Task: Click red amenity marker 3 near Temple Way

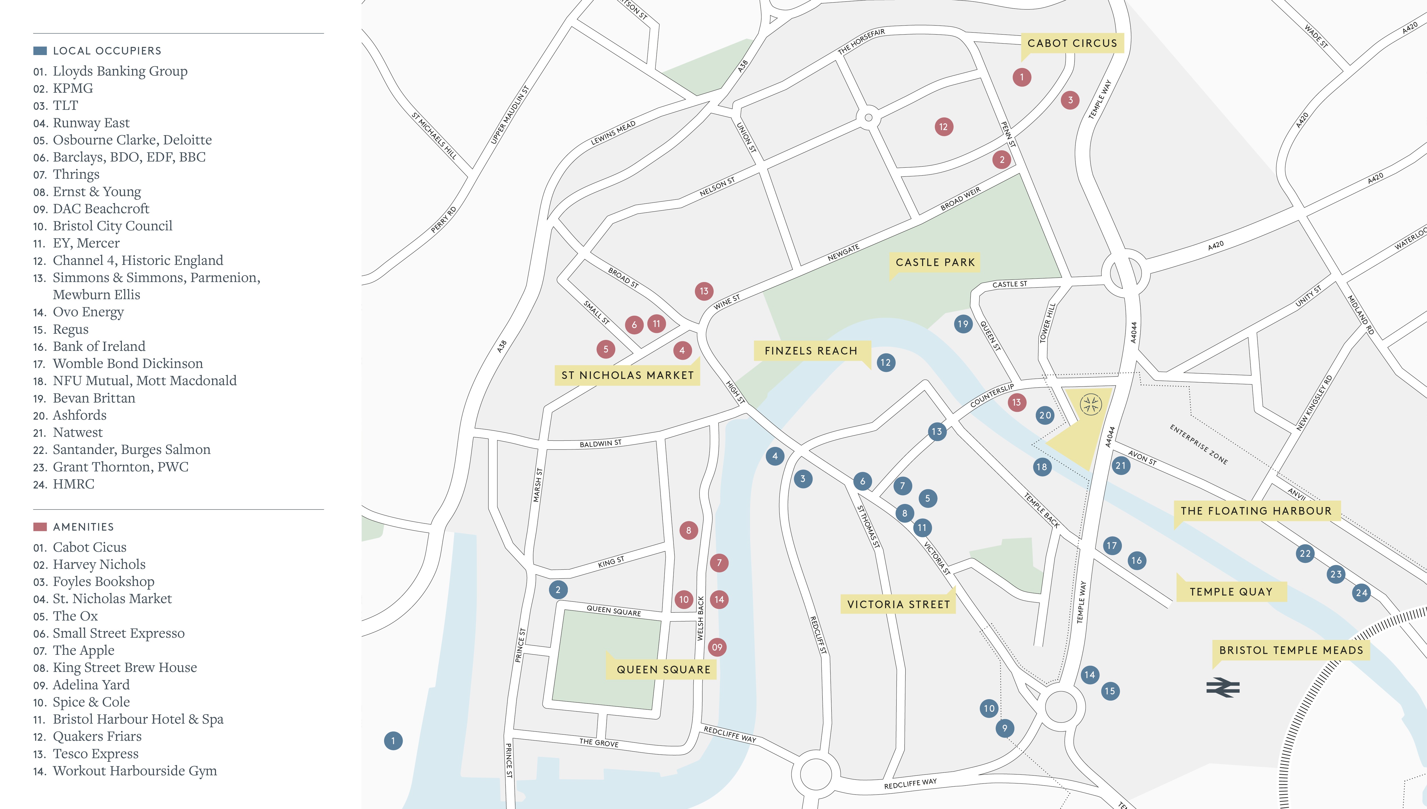Action: coord(1070,101)
